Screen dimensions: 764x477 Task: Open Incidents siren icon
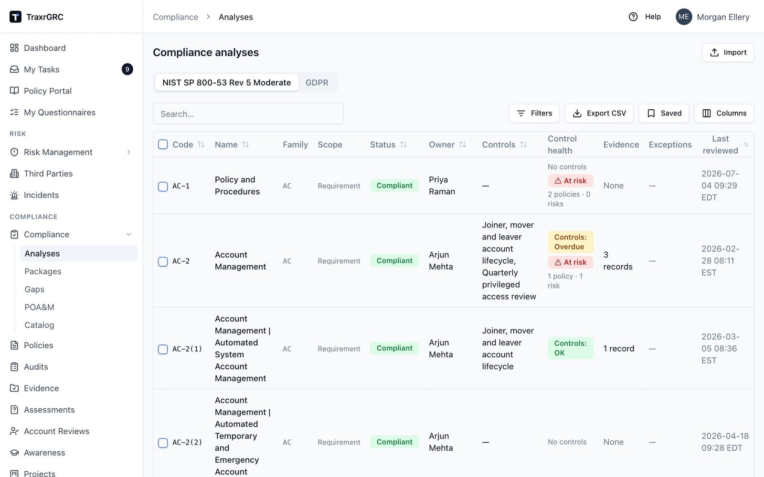(14, 195)
